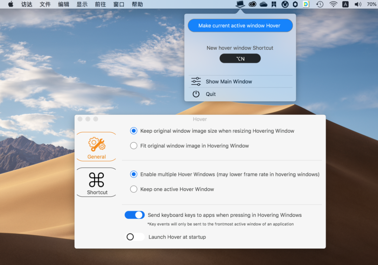The width and height of the screenshot is (378, 265).
Task: Open the 帮助 menu
Action: coord(137,4)
